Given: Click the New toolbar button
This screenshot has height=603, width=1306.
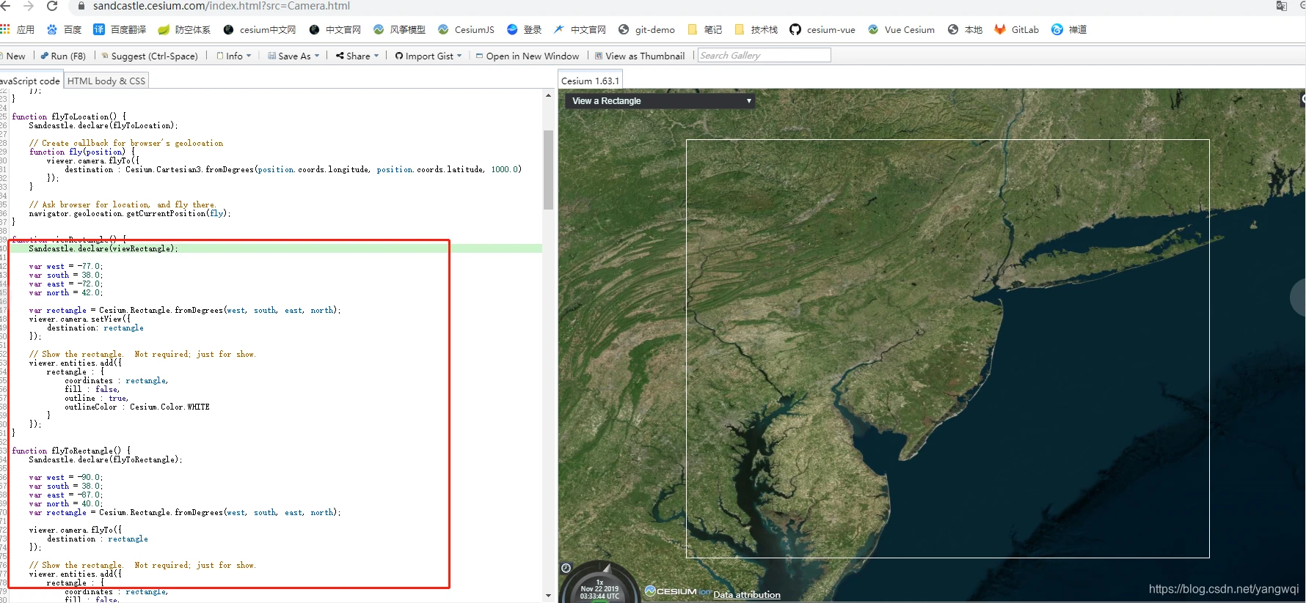Looking at the screenshot, I should pyautogui.click(x=12, y=56).
